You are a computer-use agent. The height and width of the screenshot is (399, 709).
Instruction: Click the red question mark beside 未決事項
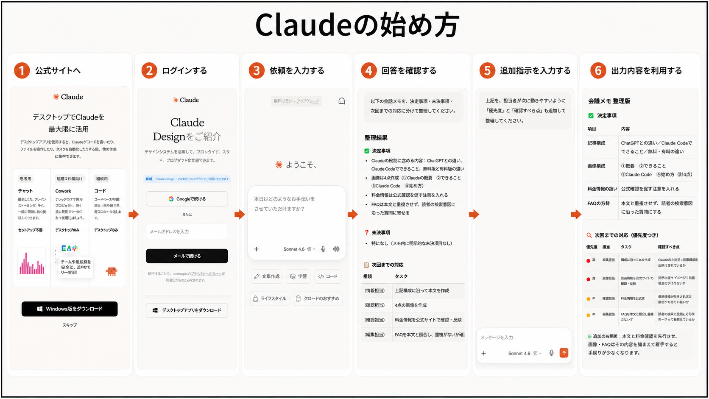(367, 232)
